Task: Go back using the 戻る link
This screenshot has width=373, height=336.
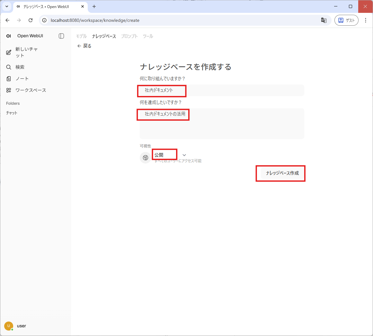Action: pyautogui.click(x=84, y=46)
